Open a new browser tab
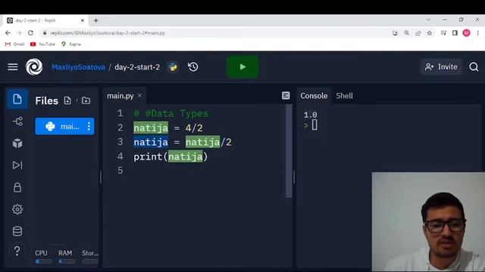This screenshot has width=485, height=272. point(96,20)
